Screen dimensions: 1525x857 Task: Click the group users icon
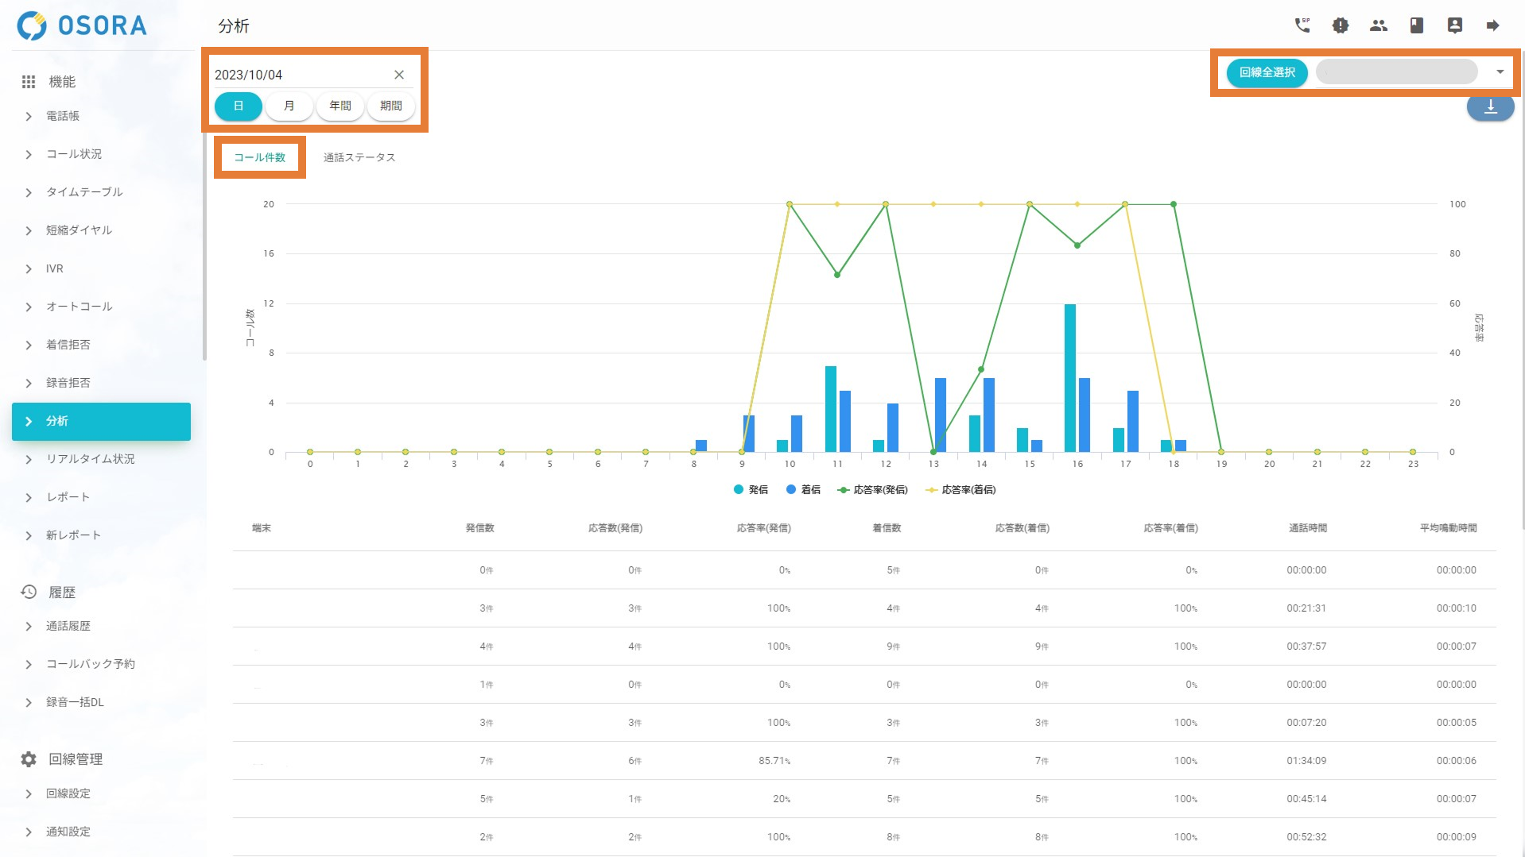click(x=1378, y=25)
